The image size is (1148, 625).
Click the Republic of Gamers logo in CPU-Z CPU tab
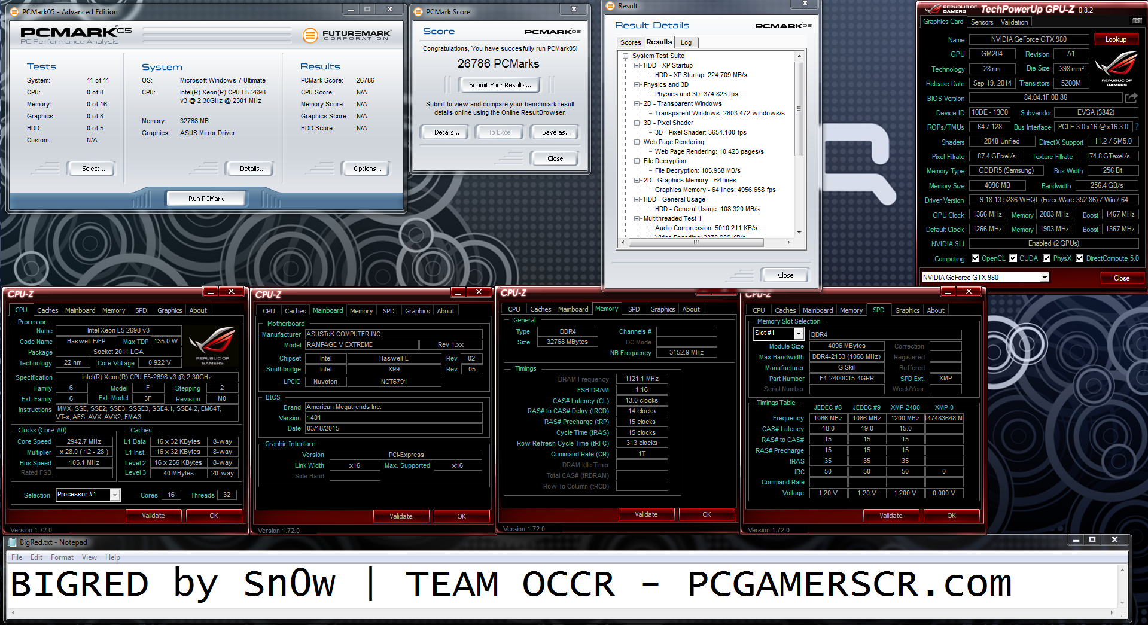212,345
